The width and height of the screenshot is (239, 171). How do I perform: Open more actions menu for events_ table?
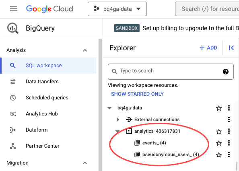[x=229, y=143]
